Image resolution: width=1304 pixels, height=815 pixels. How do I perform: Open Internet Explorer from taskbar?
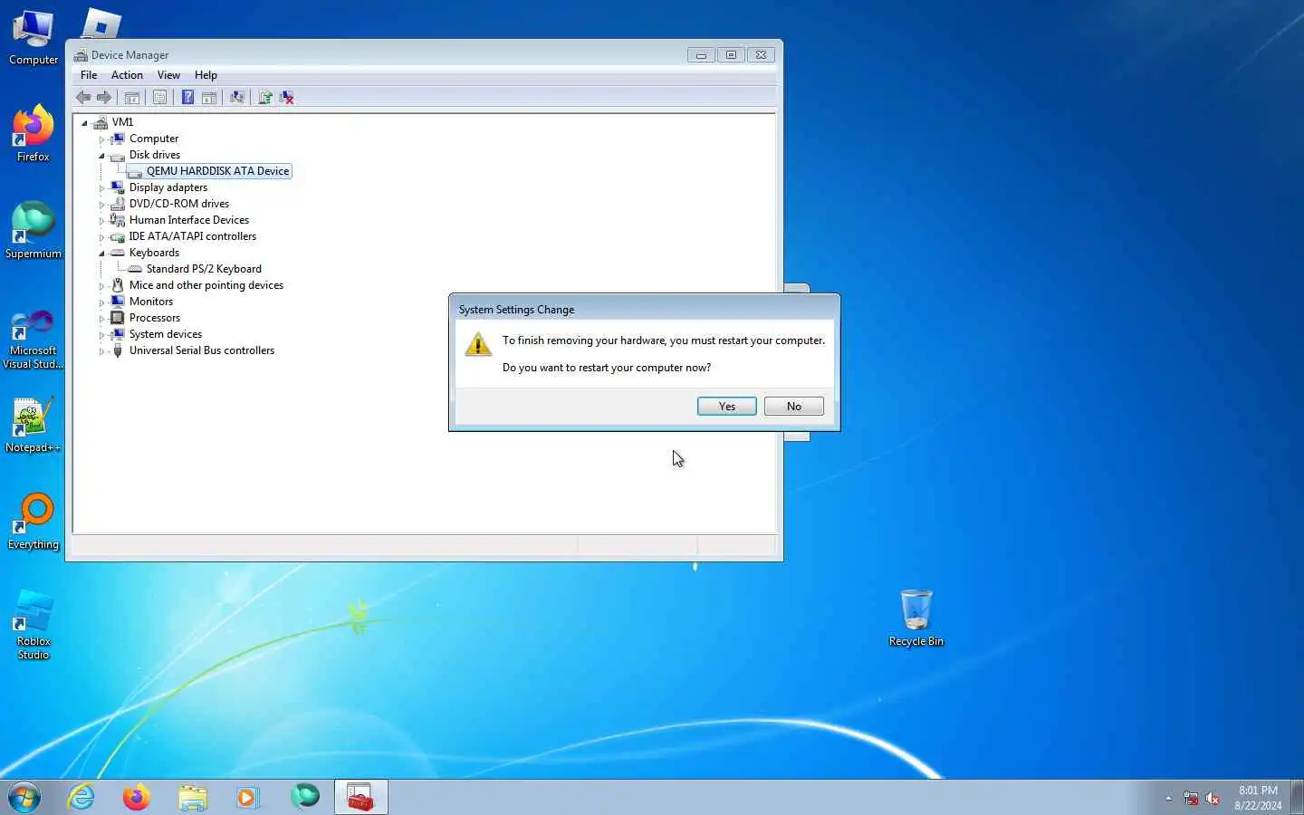tap(81, 797)
